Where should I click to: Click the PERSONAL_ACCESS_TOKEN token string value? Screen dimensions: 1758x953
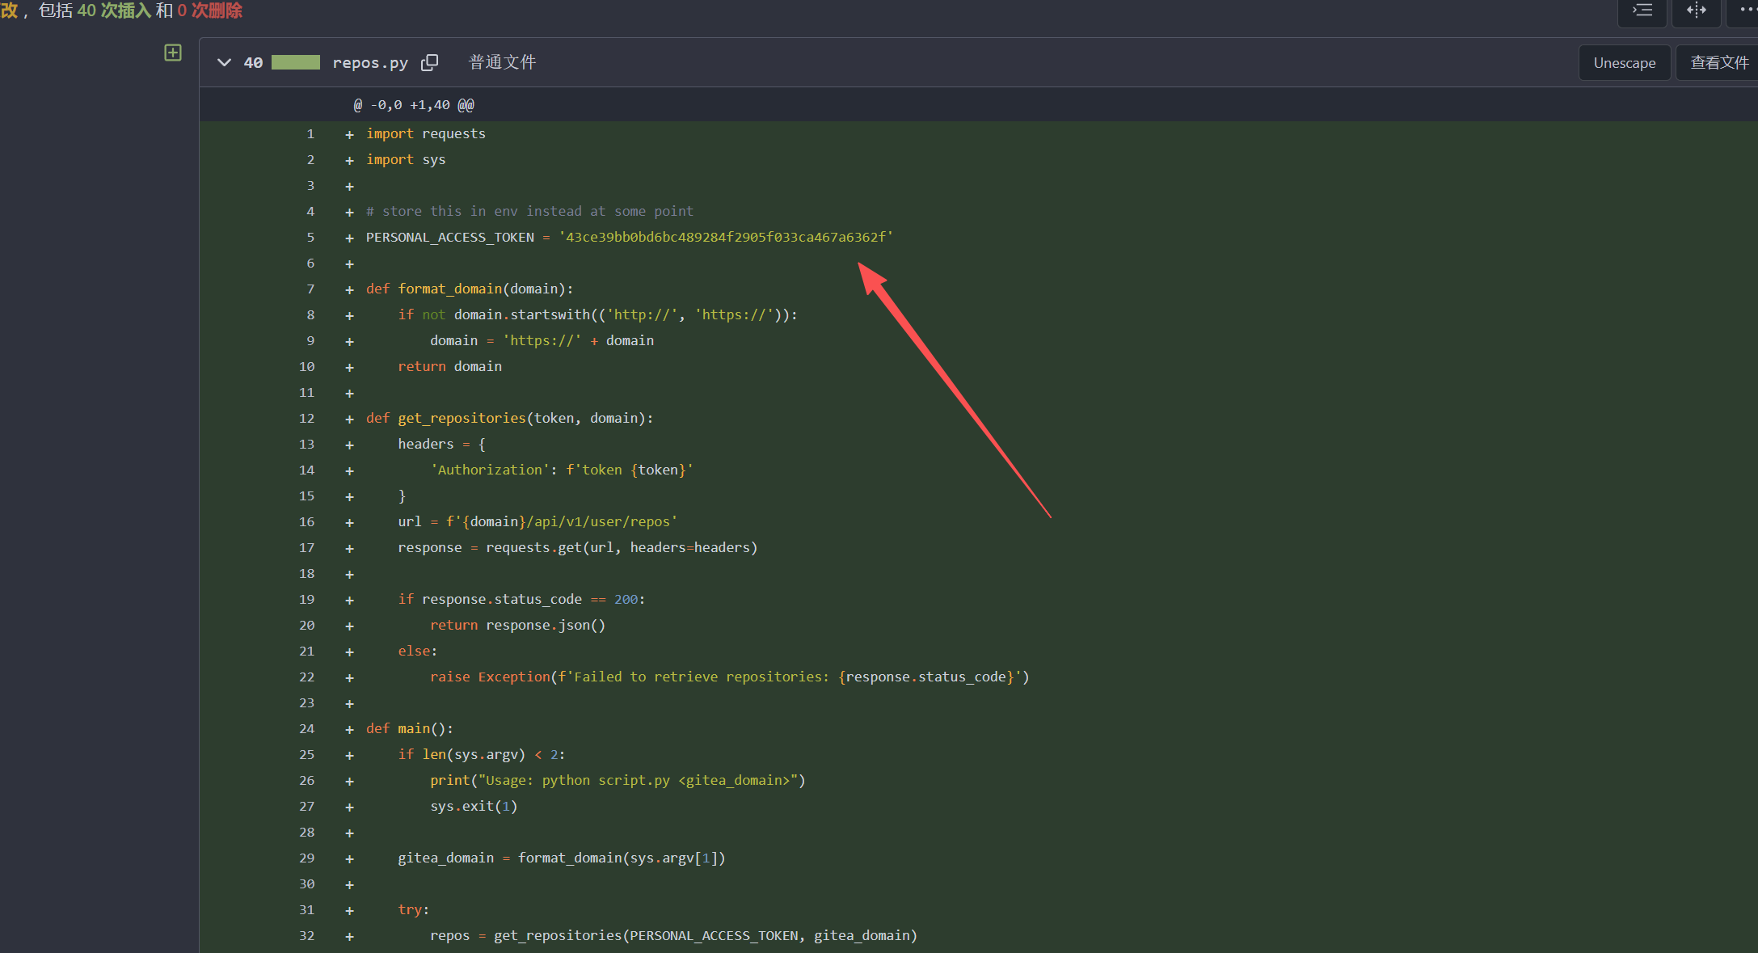(726, 237)
